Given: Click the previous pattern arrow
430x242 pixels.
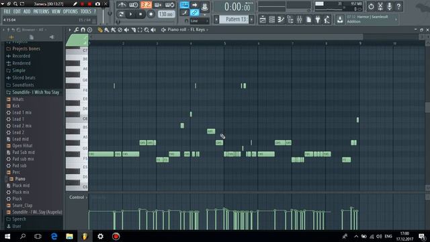Looking at the screenshot, I should pyautogui.click(x=216, y=19).
